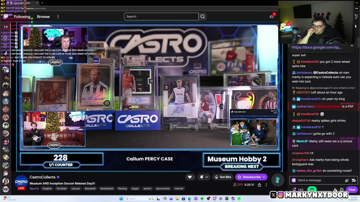360x202 pixels.
Task: Click the CastroCollects channel avatar
Action: pos(21,182)
